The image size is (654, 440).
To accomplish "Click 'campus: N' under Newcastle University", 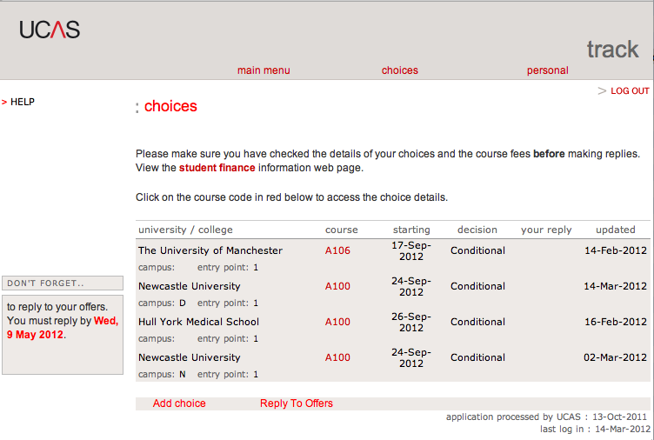I will 162,375.
